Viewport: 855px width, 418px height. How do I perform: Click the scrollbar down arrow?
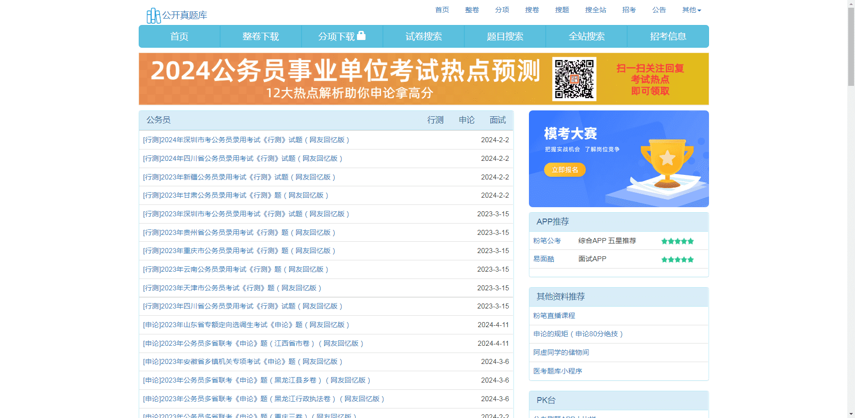click(x=851, y=414)
